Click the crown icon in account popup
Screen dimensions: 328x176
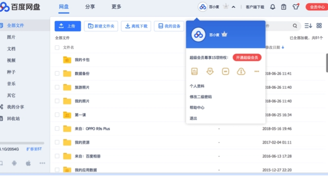coord(224,34)
